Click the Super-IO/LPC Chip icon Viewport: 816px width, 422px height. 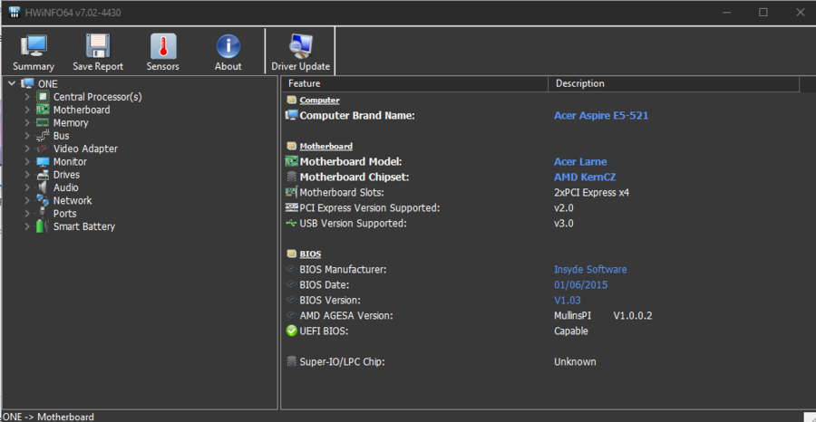coord(291,361)
